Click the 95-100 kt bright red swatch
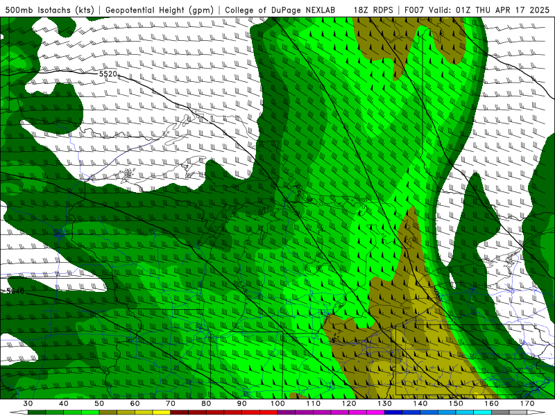Screen dimensions: 555x416 pyautogui.click(x=268, y=413)
